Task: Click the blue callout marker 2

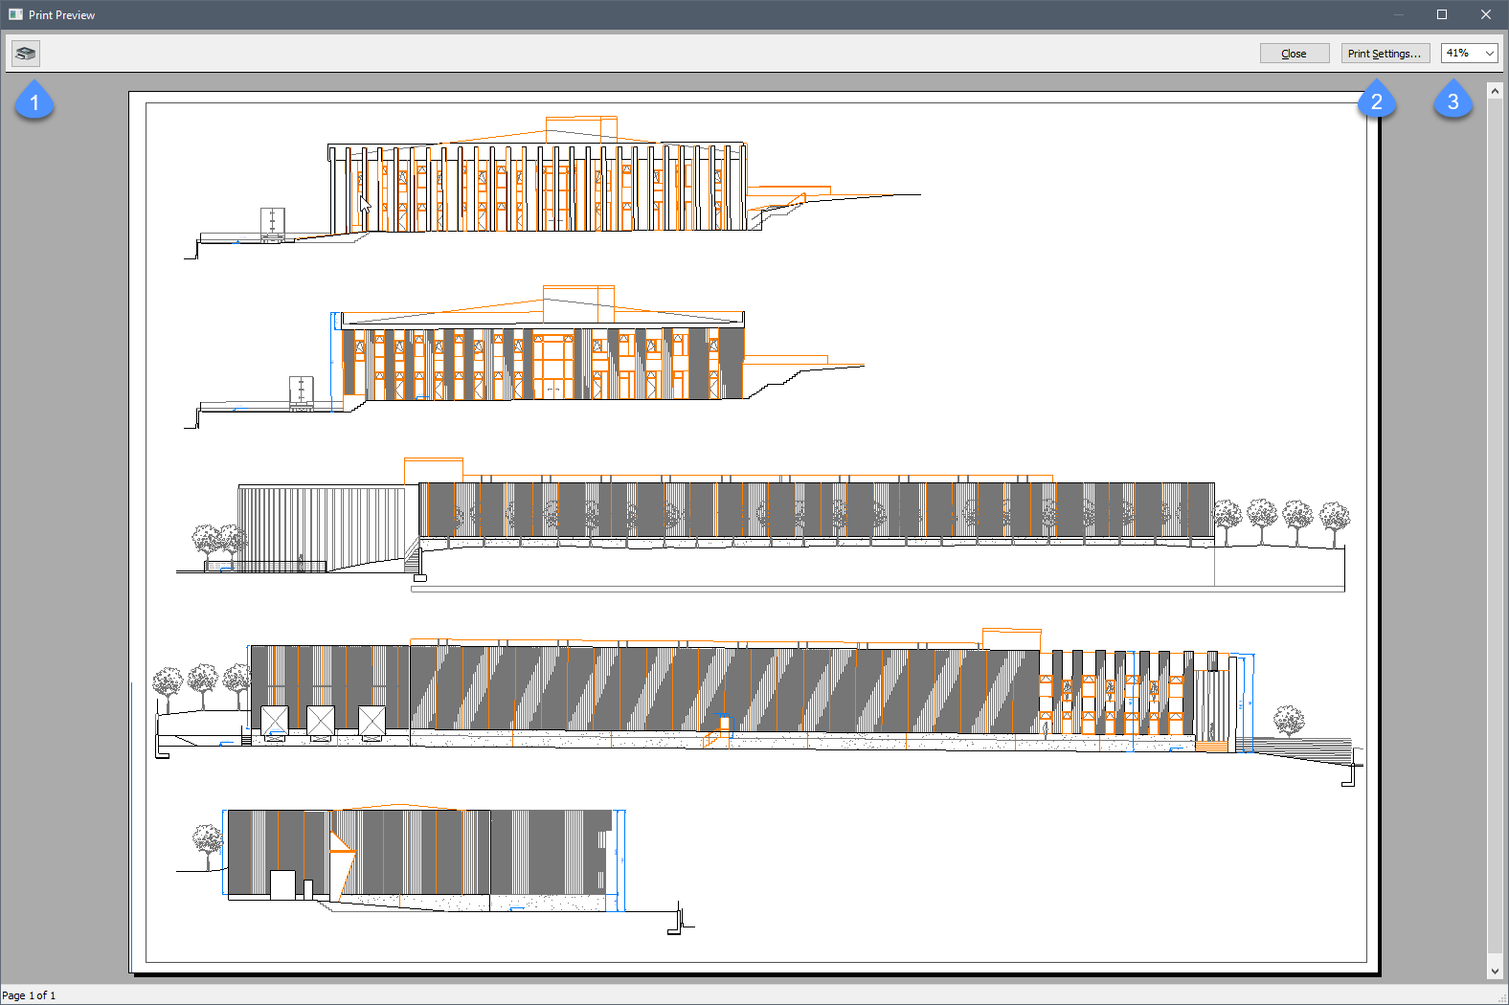Action: pos(1376,101)
